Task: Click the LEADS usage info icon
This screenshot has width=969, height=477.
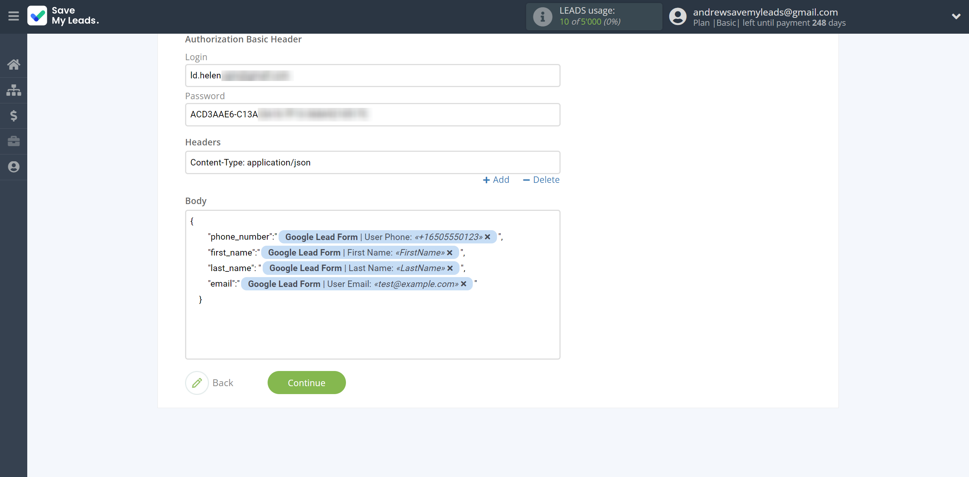Action: pos(543,17)
